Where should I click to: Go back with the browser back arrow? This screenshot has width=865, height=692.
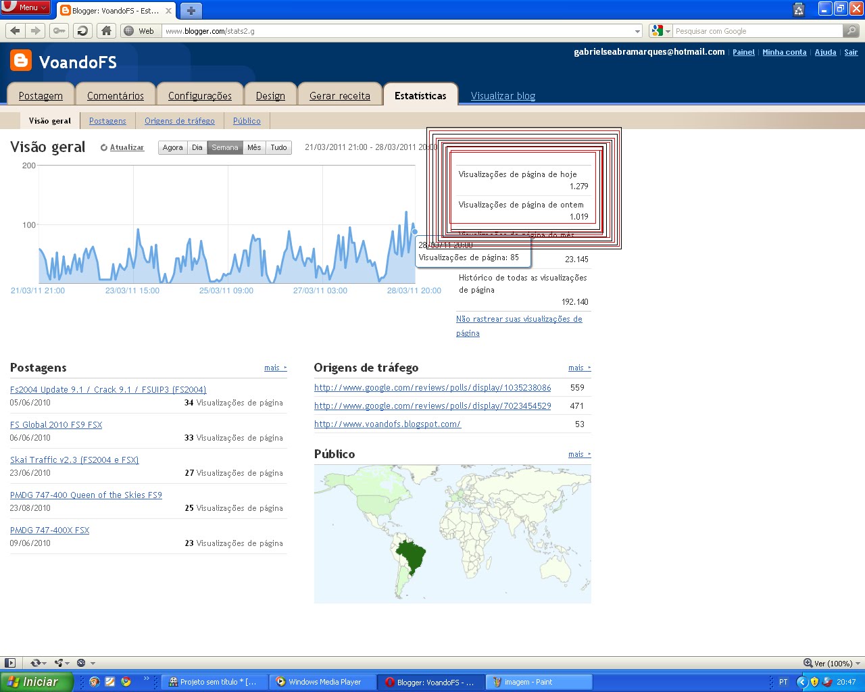16,30
